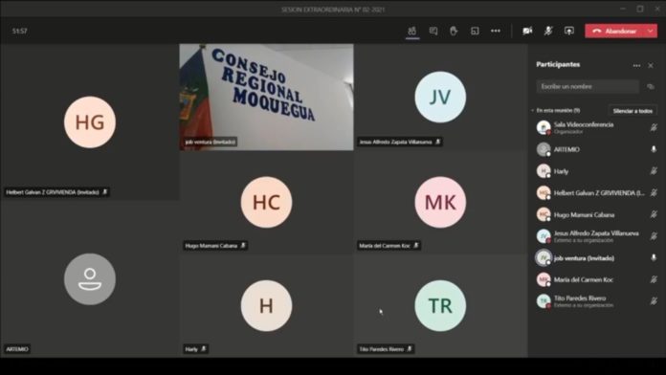Click the active mic icon for ARTEMIO

pos(654,149)
